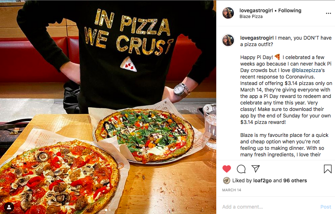Share the post using the paper plane icon
The image size is (335, 214).
tap(256, 169)
